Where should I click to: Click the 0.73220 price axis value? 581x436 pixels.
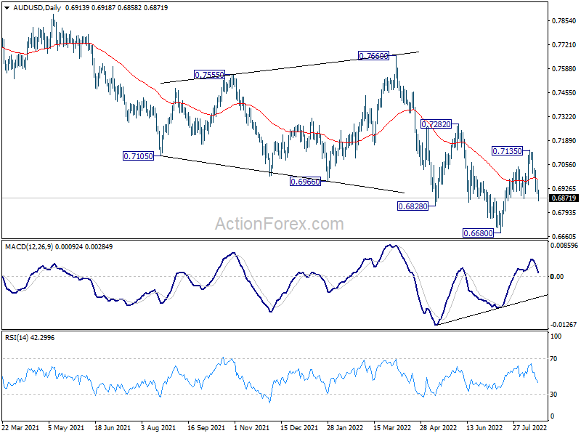coord(564,117)
